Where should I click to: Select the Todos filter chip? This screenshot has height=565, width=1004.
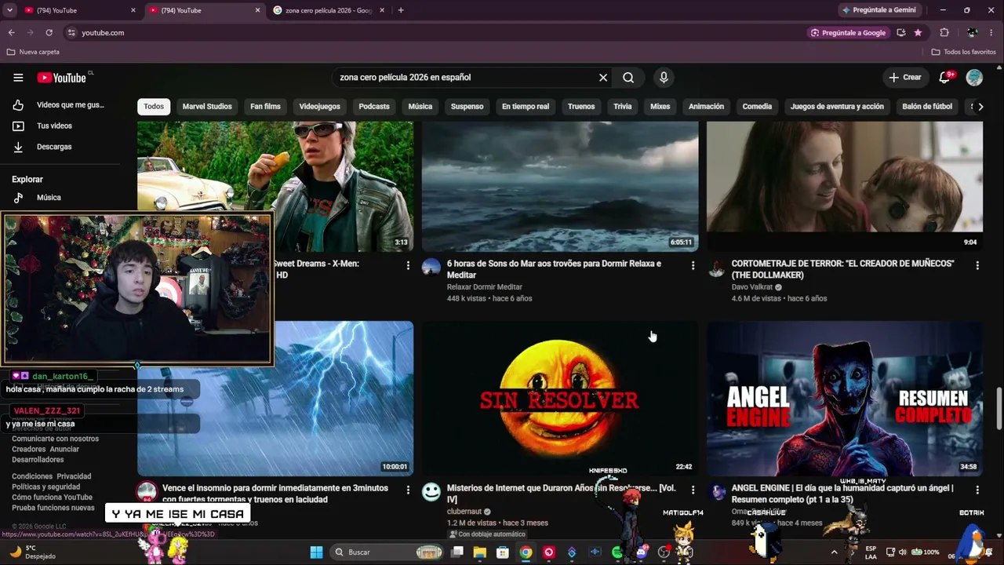click(x=154, y=107)
